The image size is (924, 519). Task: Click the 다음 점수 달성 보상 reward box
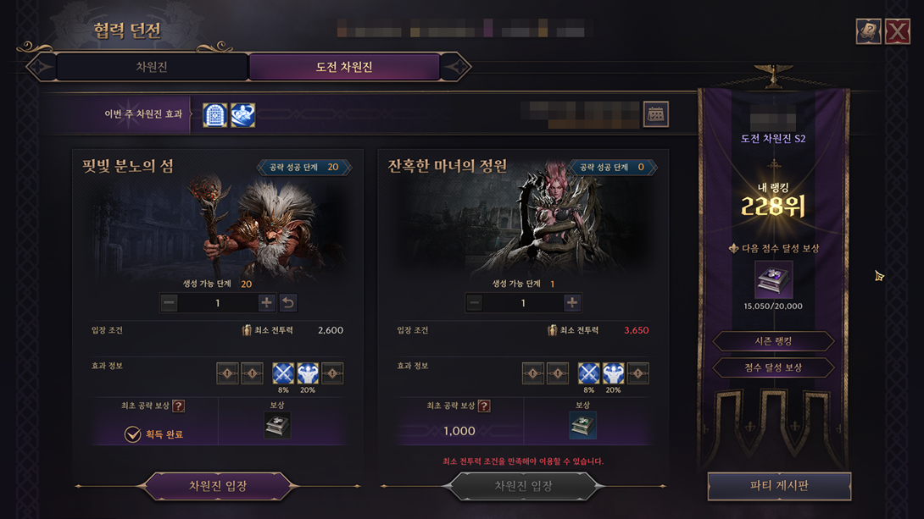coord(773,280)
